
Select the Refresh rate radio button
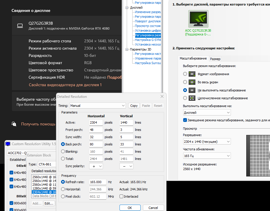point(63,182)
